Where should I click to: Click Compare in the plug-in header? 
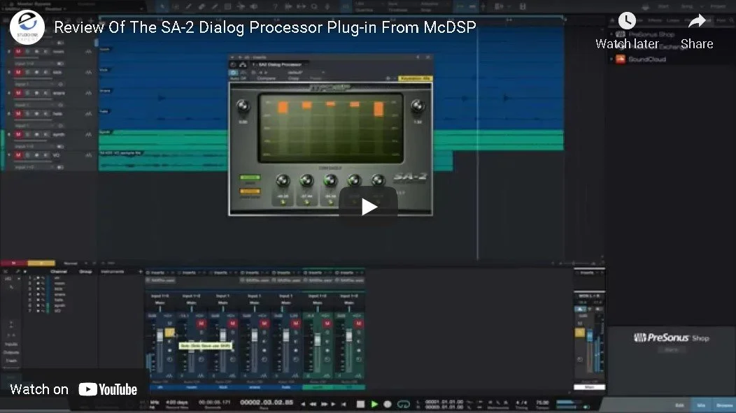266,78
